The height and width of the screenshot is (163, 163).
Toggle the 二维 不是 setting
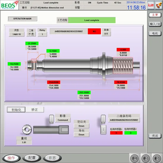pyautogui.click(x=31, y=34)
